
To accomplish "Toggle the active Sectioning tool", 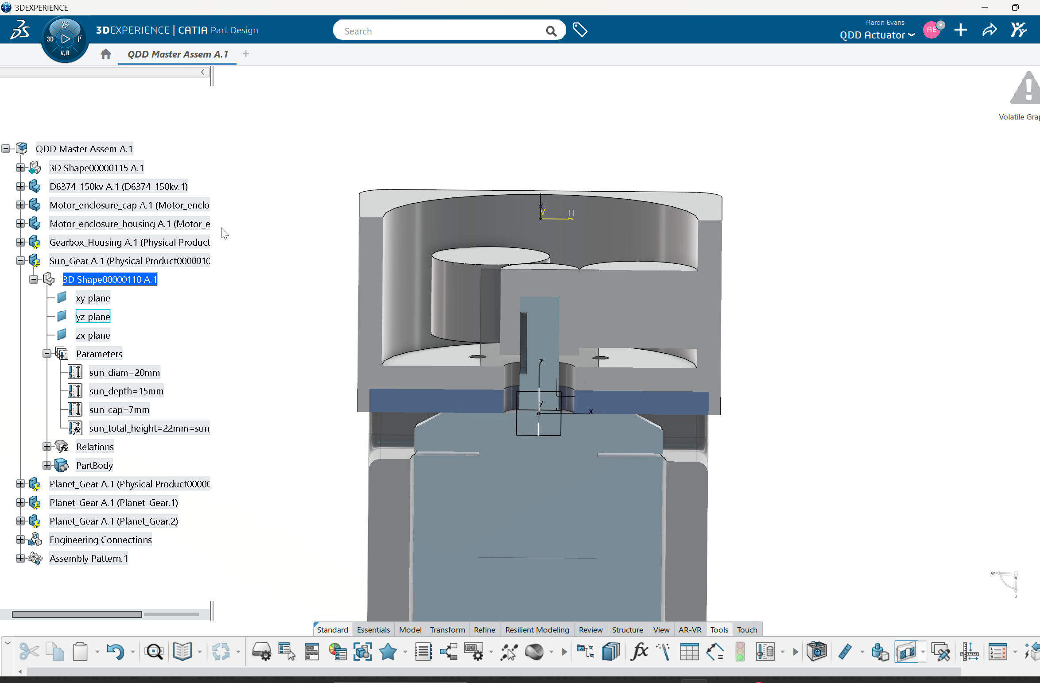I will [x=906, y=652].
